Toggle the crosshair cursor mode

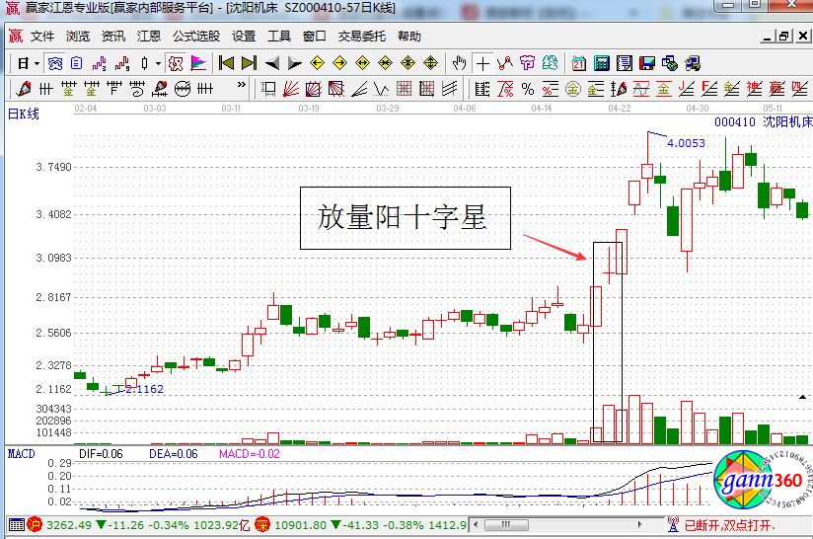point(482,63)
